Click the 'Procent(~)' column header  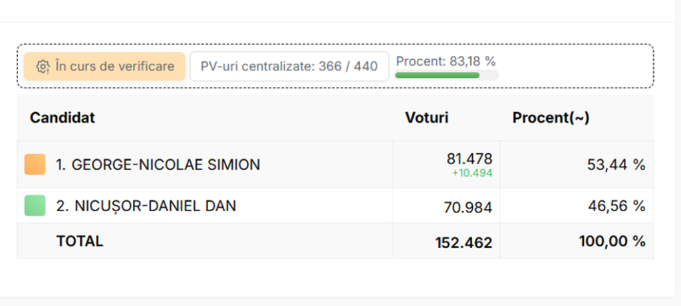[x=551, y=117]
